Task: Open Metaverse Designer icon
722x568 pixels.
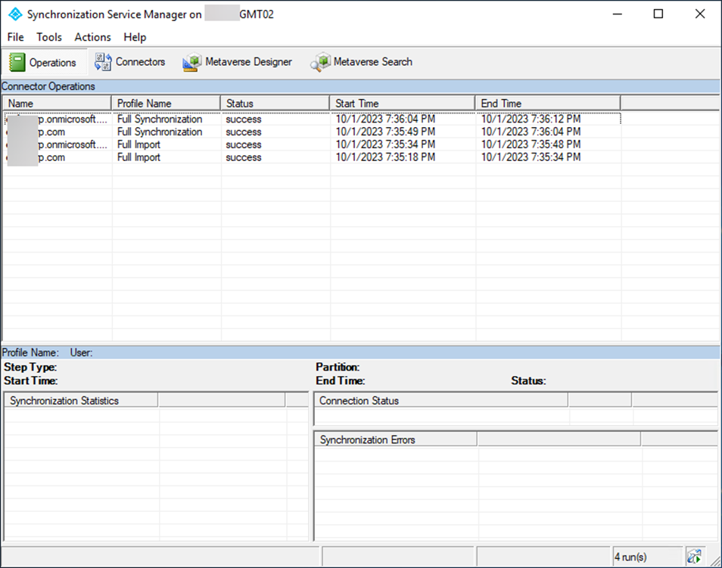Action: coord(192,62)
